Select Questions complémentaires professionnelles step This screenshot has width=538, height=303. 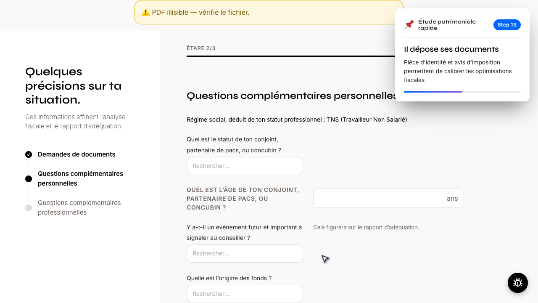(x=79, y=207)
